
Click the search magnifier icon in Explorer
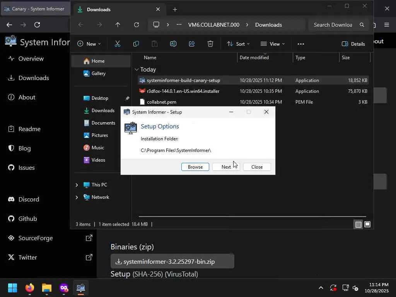coord(362,25)
